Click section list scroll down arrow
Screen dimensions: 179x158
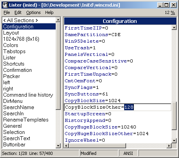[x=58, y=146]
